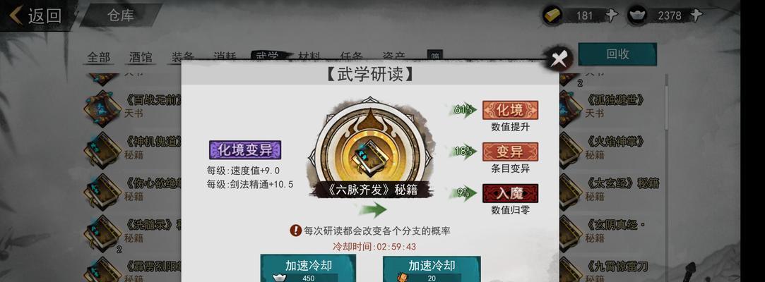
Task: Switch to the 酒馆 category tab
Action: point(141,57)
